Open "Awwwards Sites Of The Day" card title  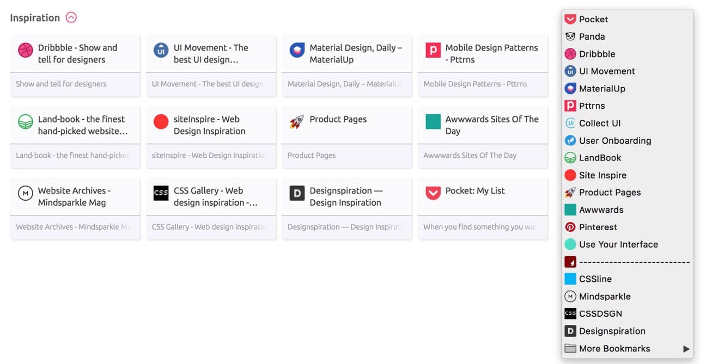click(x=492, y=125)
